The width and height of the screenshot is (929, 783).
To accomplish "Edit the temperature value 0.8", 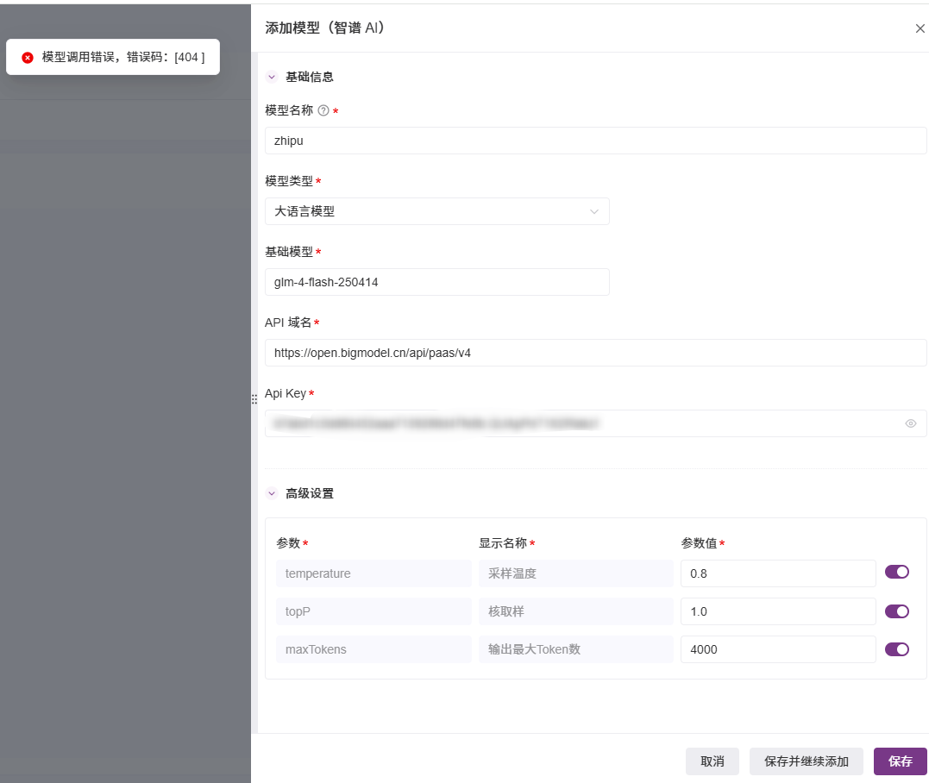I will [x=777, y=573].
